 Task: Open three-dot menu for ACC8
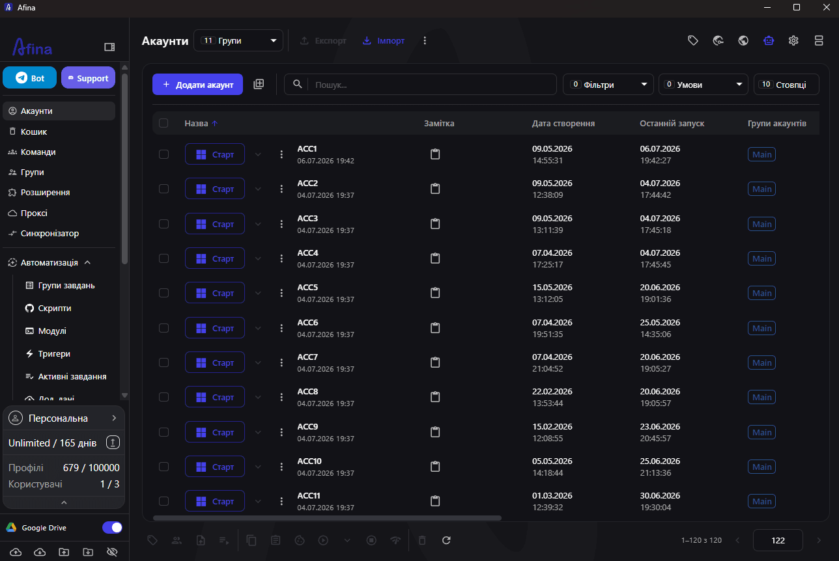(281, 397)
